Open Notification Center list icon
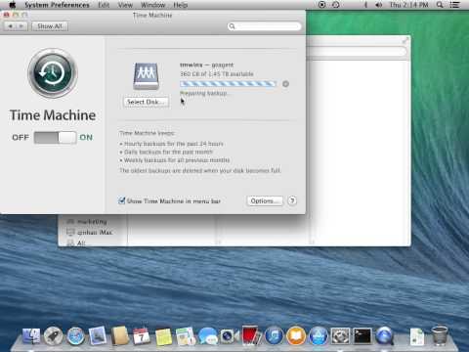This screenshot has height=352, width=469. point(454,5)
